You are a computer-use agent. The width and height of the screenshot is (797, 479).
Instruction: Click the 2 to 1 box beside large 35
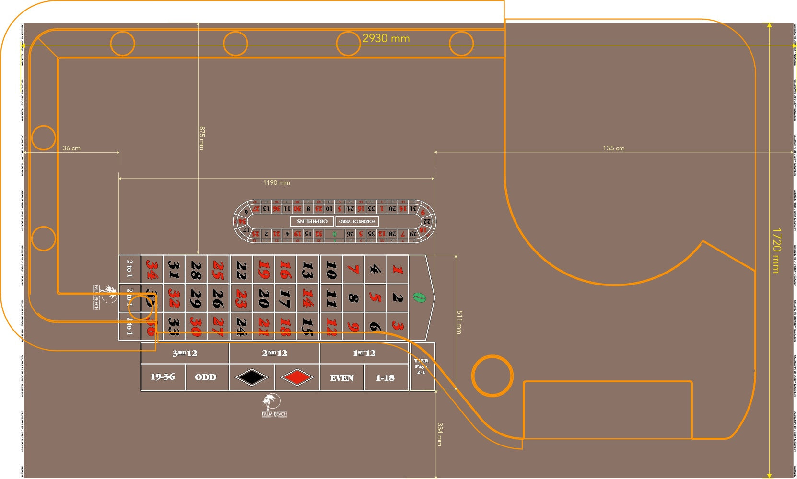[129, 298]
